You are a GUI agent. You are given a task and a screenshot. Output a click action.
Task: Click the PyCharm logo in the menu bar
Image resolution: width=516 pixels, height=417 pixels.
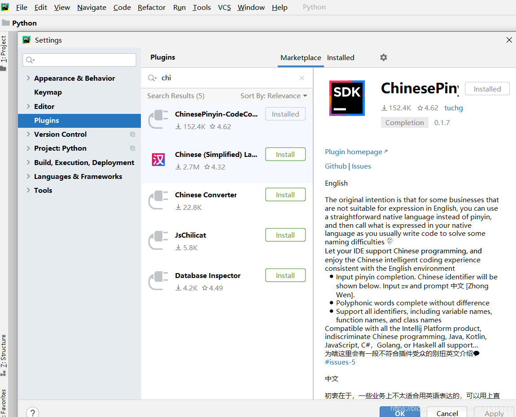pos(5,7)
